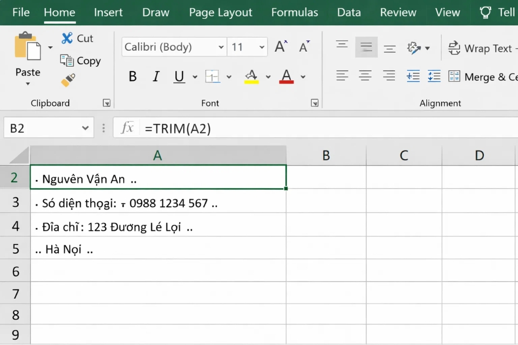Screen dimensions: 518x345
Task: Click the Increase Font Size icon
Action: (x=280, y=46)
